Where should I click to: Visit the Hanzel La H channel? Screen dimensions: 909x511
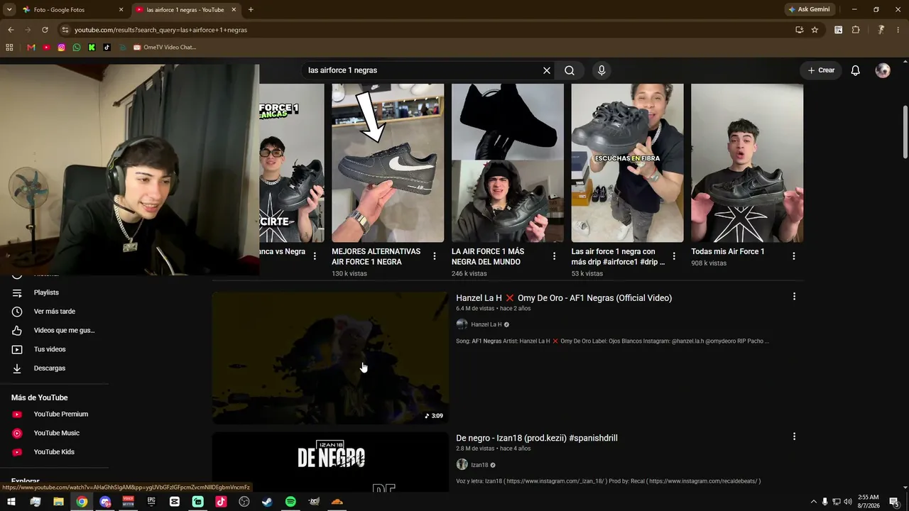[486, 324]
